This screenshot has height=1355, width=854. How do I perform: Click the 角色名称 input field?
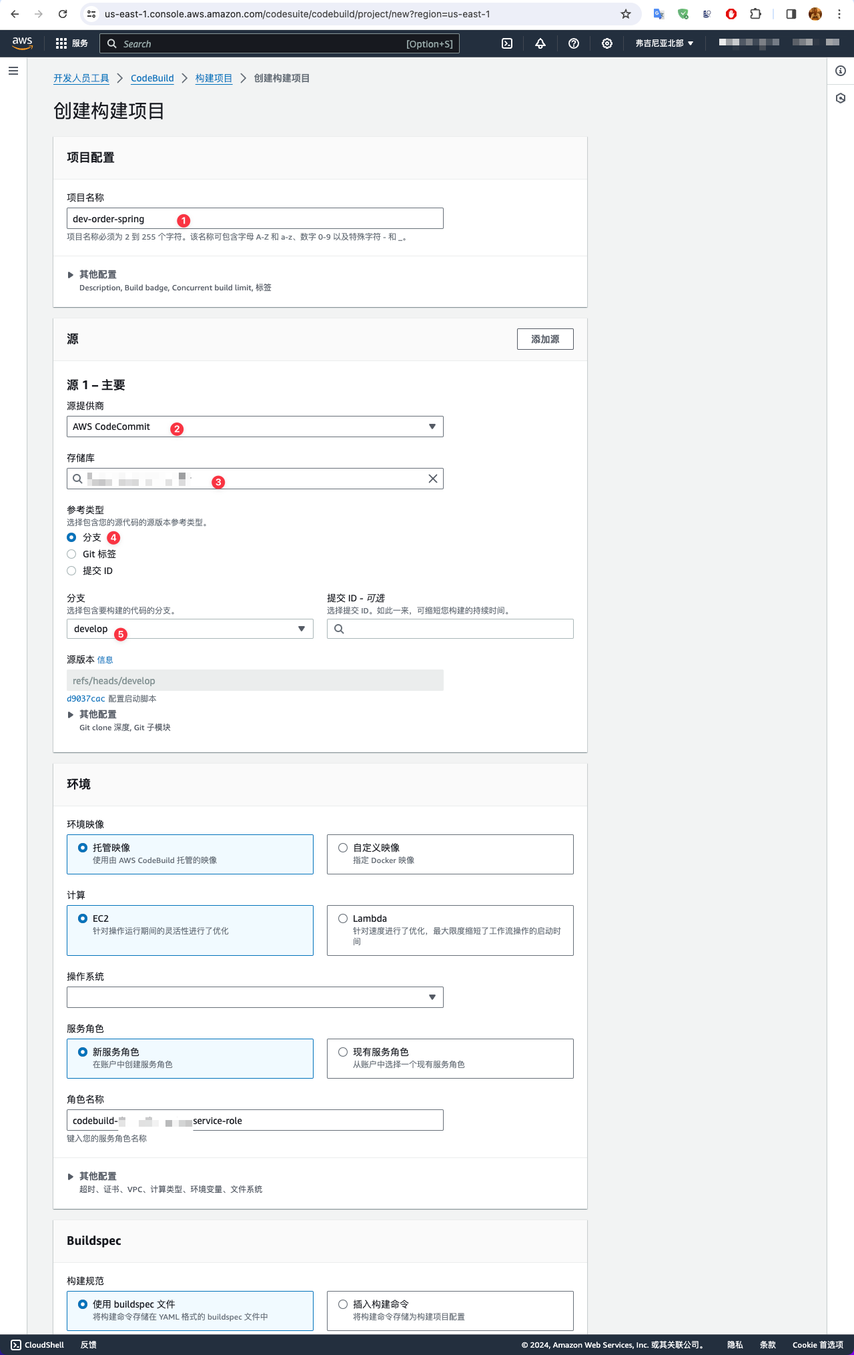pos(255,1120)
